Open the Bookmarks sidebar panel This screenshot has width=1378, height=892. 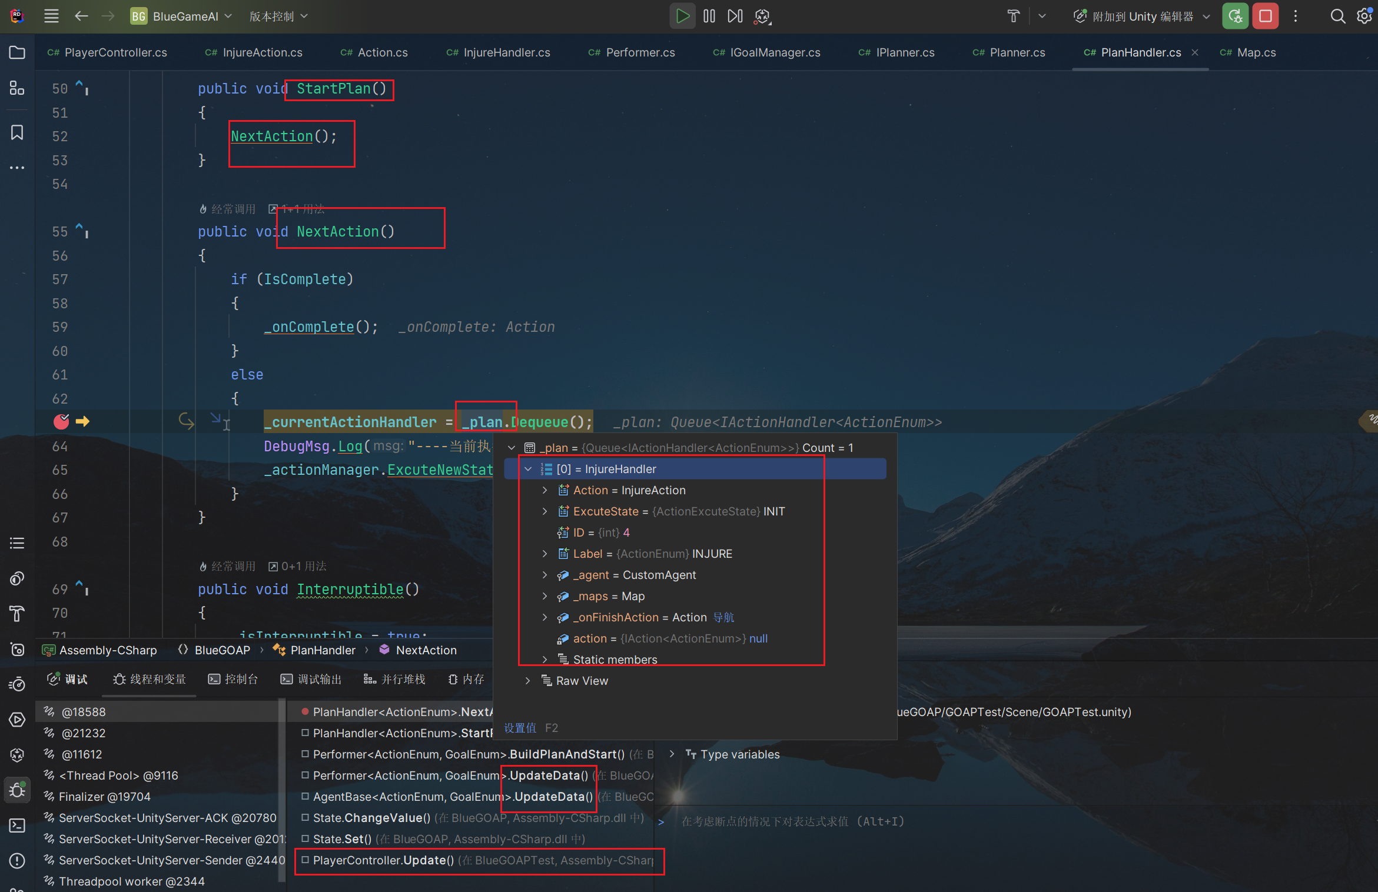pyautogui.click(x=17, y=132)
